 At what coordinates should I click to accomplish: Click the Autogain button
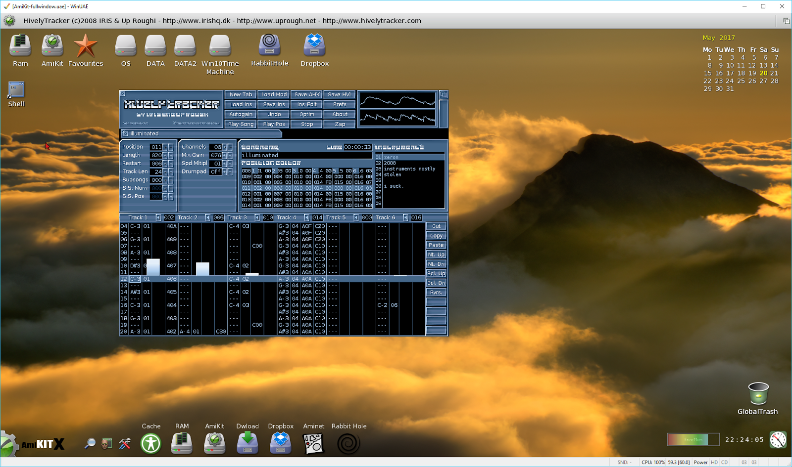[241, 114]
